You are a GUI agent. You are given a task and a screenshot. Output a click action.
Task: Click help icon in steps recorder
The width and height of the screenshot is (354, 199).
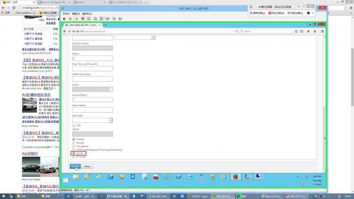pyautogui.click(x=308, y=13)
